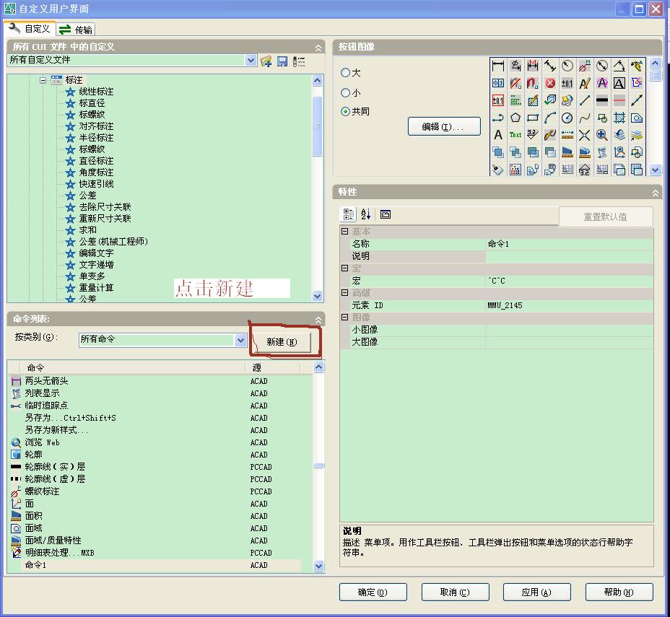Screen dimensions: 670x617
Task: Click the 名称 value field 命令1
Action: tap(569, 244)
